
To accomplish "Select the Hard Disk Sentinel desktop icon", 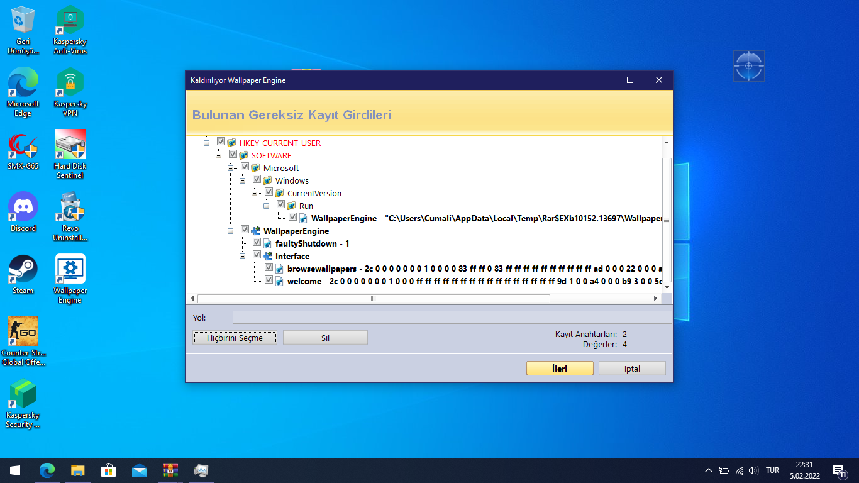I will click(70, 155).
